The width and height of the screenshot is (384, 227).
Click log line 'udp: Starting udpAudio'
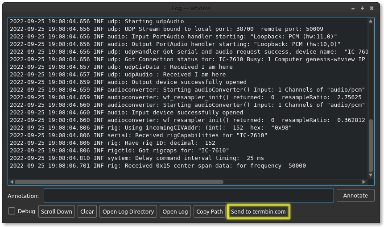(97, 21)
